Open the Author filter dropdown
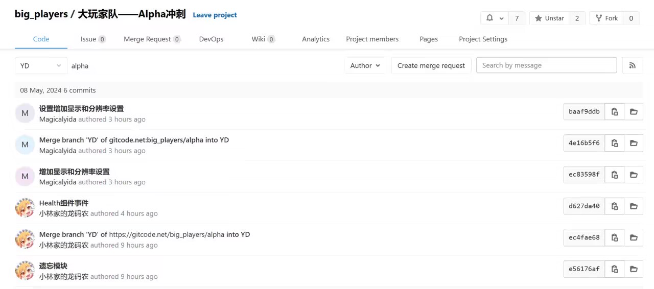This screenshot has width=654, height=289. (365, 65)
